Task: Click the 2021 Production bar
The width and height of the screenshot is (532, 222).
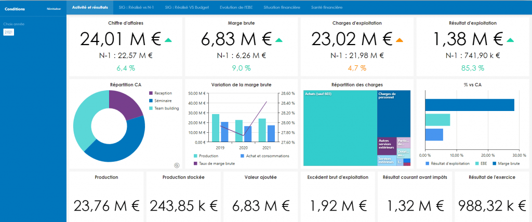Action: pyautogui.click(x=262, y=130)
